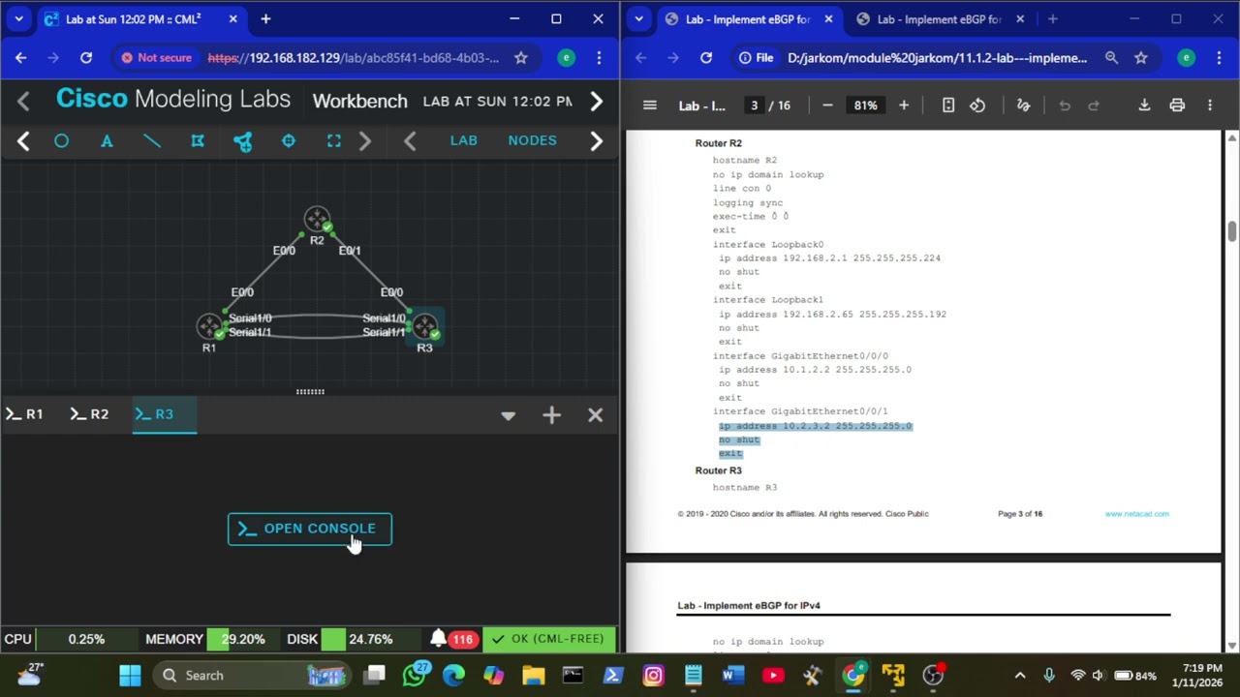Show hidden system tray icons chevron
Screen dimensions: 1240x697
[1019, 676]
